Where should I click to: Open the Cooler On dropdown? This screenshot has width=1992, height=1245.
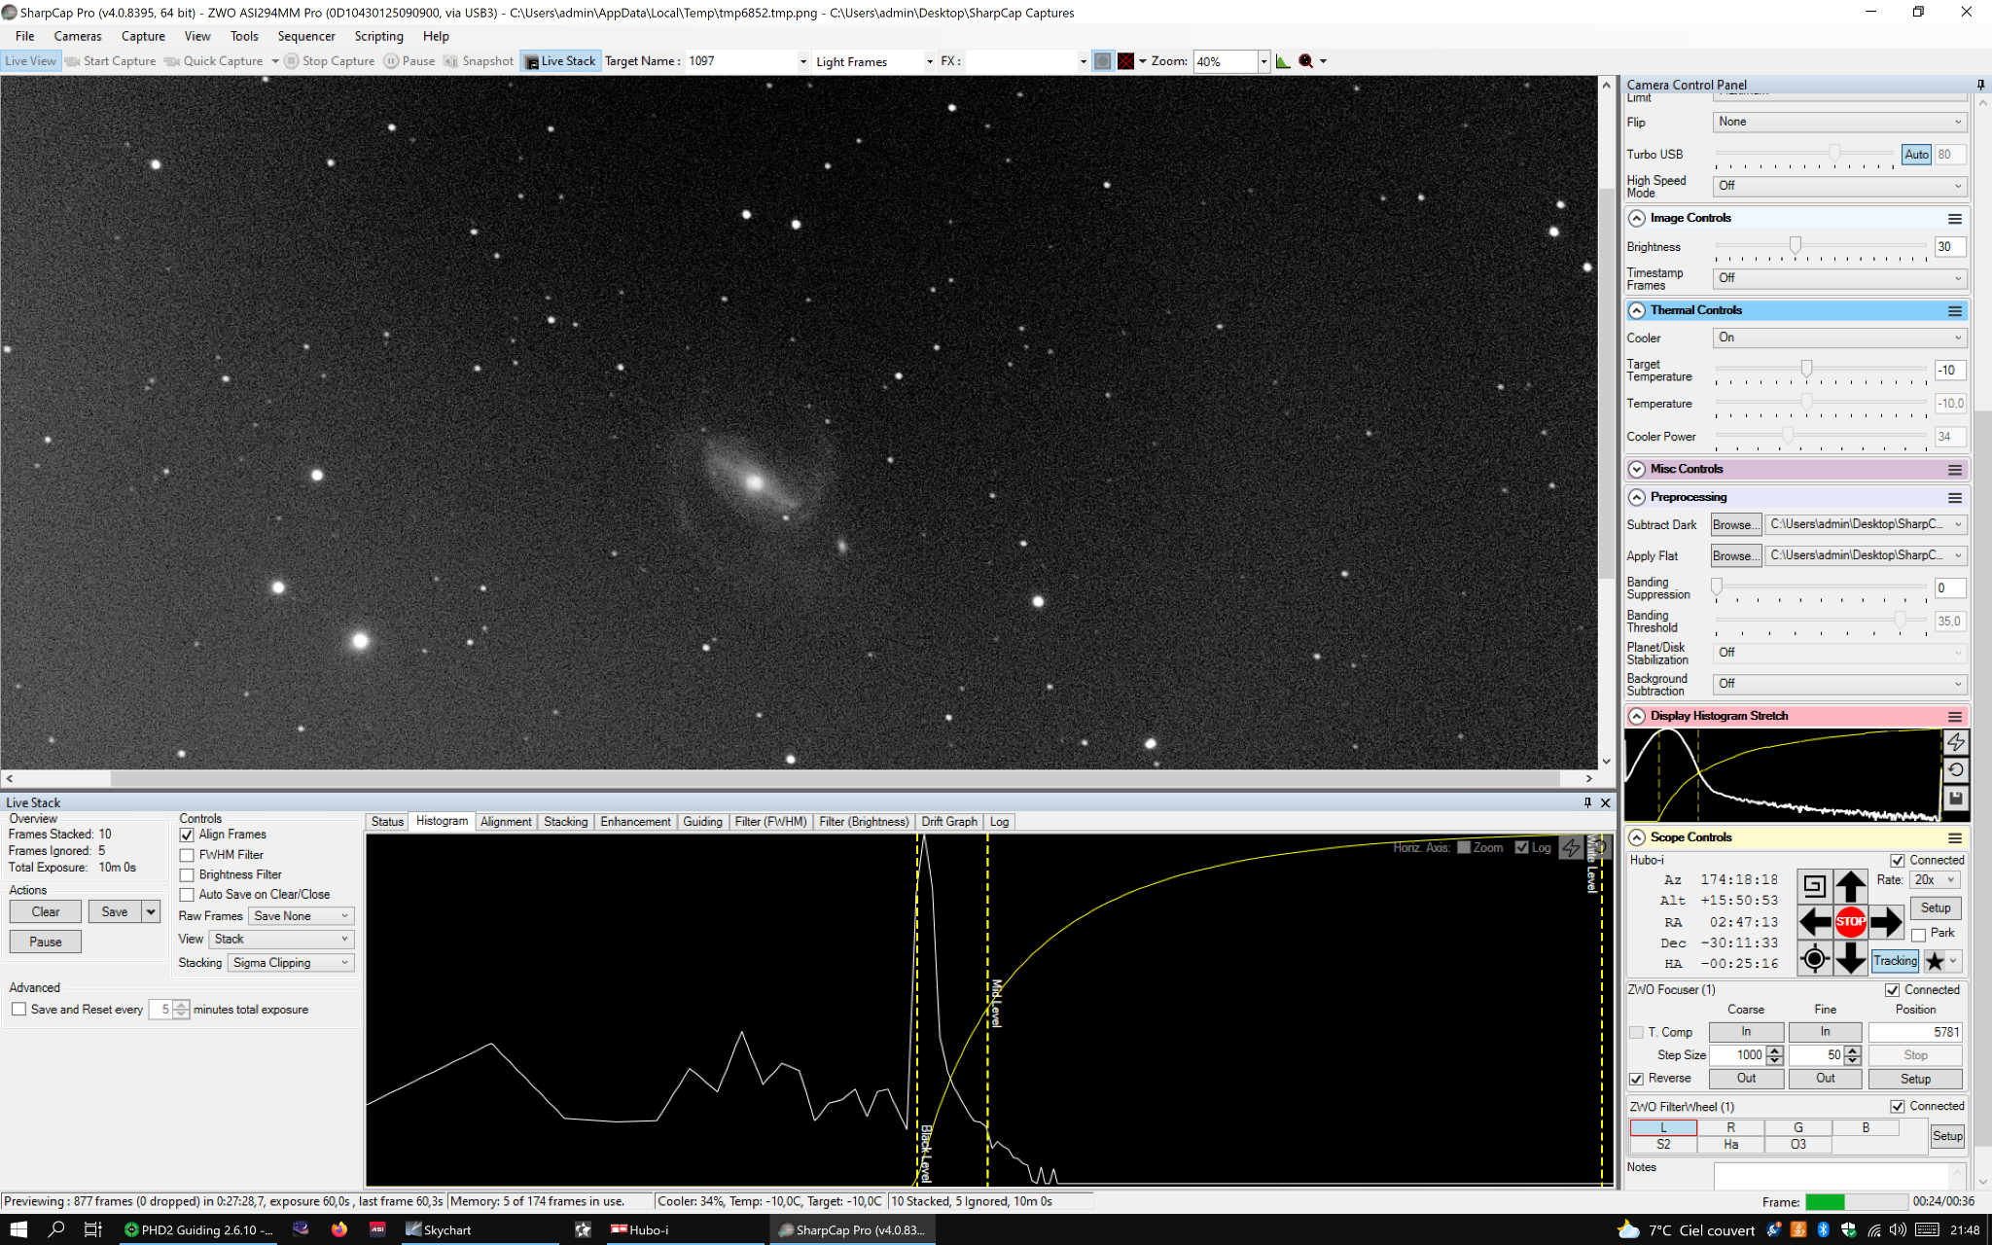[x=1839, y=338]
